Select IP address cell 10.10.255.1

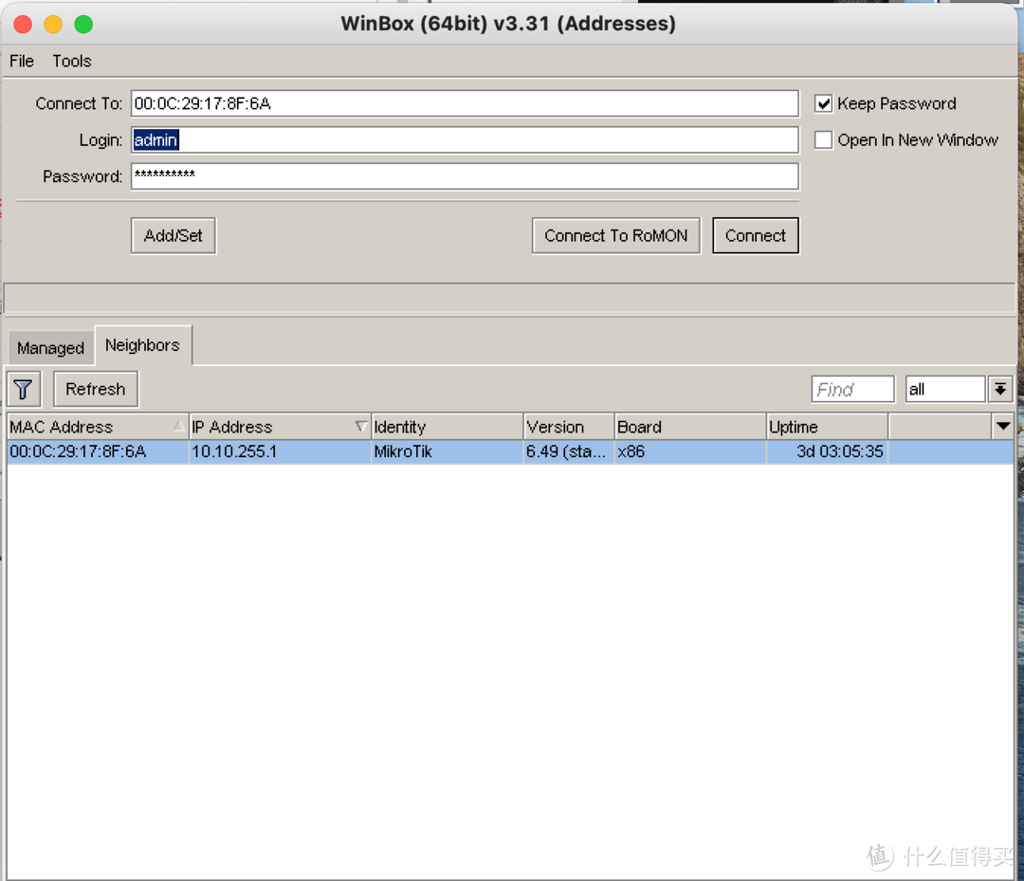(280, 451)
